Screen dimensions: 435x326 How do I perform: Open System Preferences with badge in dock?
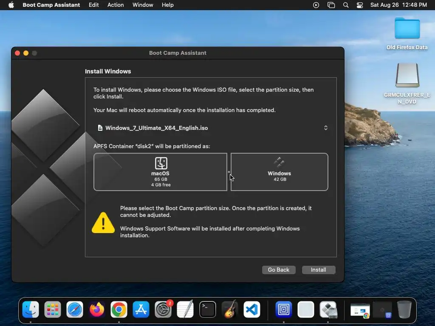[163, 309]
